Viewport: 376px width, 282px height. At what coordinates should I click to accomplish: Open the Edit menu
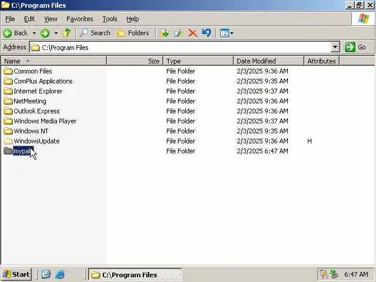(29, 19)
